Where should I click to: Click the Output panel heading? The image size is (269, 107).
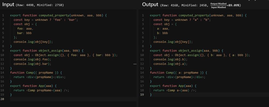coord(150,5)
